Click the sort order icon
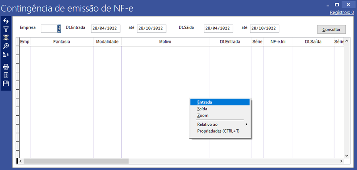Viewport: 357px width, 170px height. pos(6,54)
